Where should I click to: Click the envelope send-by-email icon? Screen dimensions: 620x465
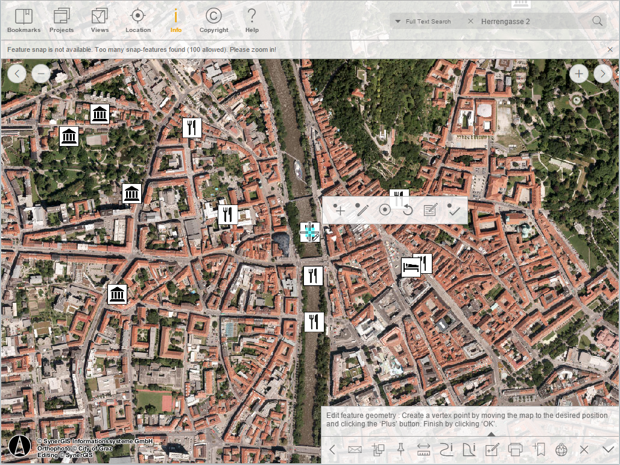[x=355, y=449]
